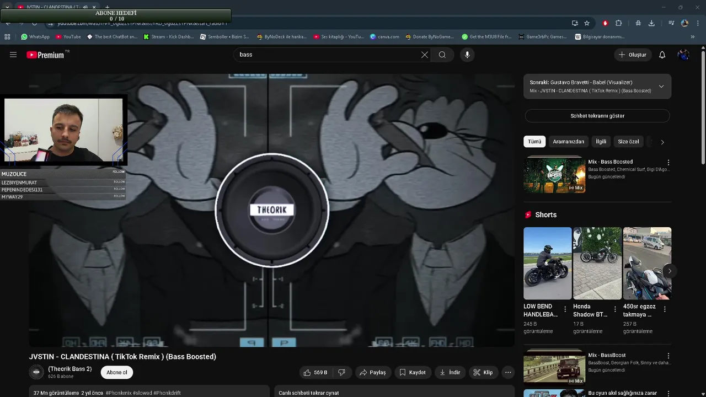Image resolution: width=706 pixels, height=397 pixels.
Task: Like the video with thumbs up
Action: pyautogui.click(x=315, y=372)
